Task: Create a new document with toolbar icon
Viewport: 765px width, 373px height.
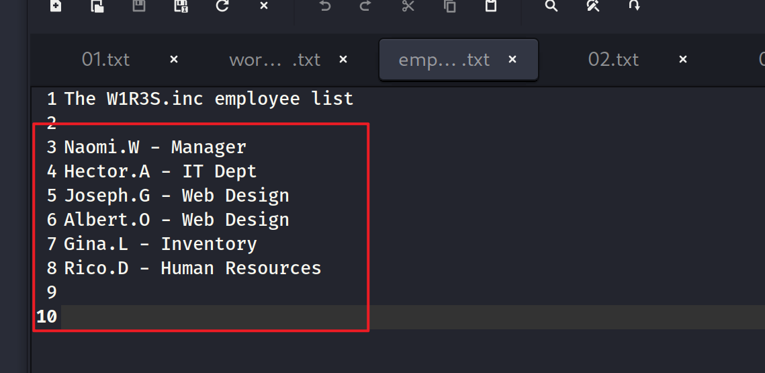Action: pyautogui.click(x=56, y=6)
